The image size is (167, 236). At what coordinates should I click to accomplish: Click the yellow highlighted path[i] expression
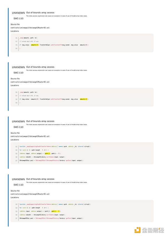[x=46, y=153]
